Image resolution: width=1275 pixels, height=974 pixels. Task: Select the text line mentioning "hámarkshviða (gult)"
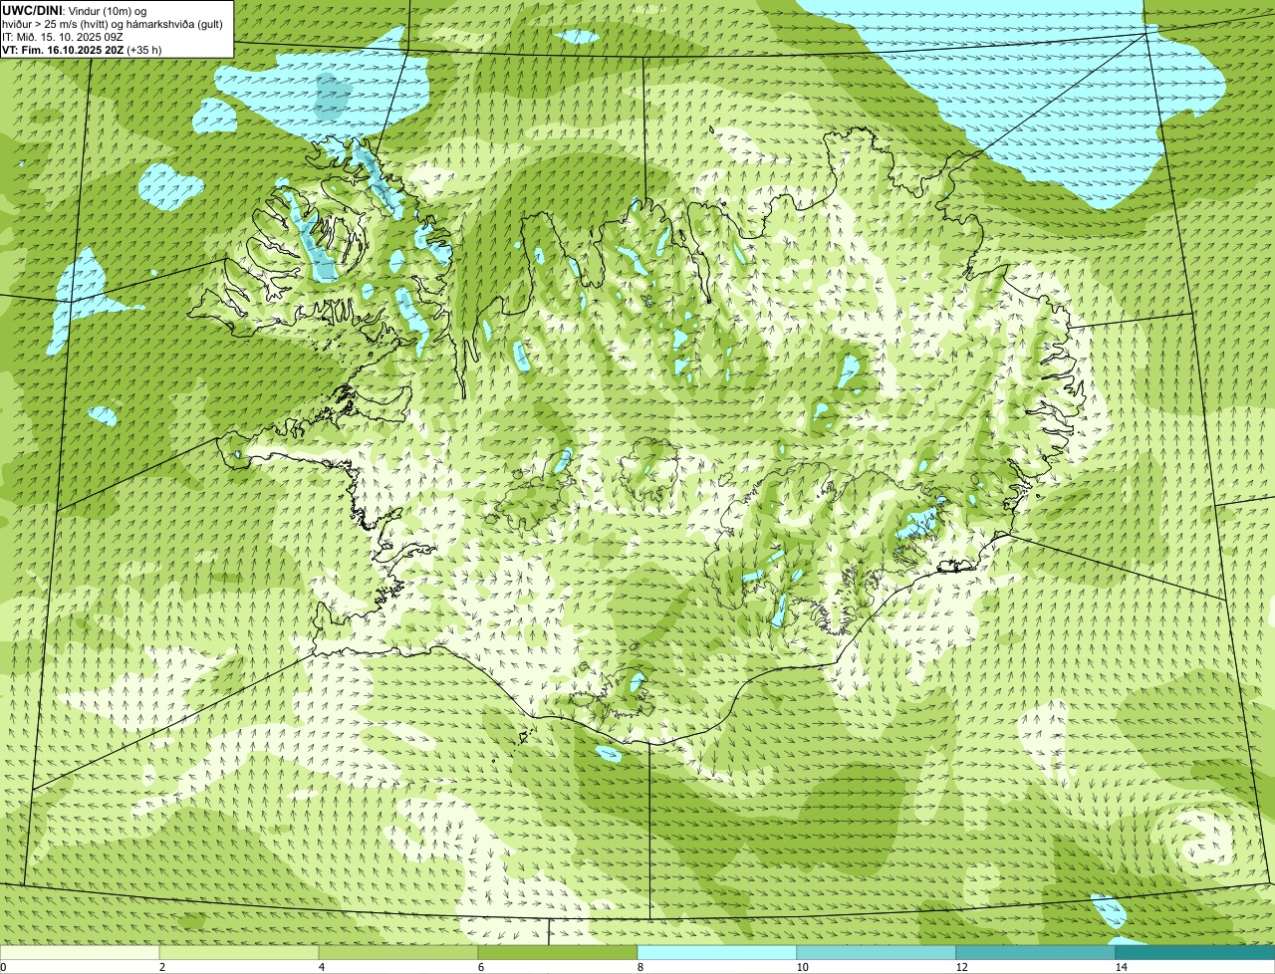(x=113, y=24)
